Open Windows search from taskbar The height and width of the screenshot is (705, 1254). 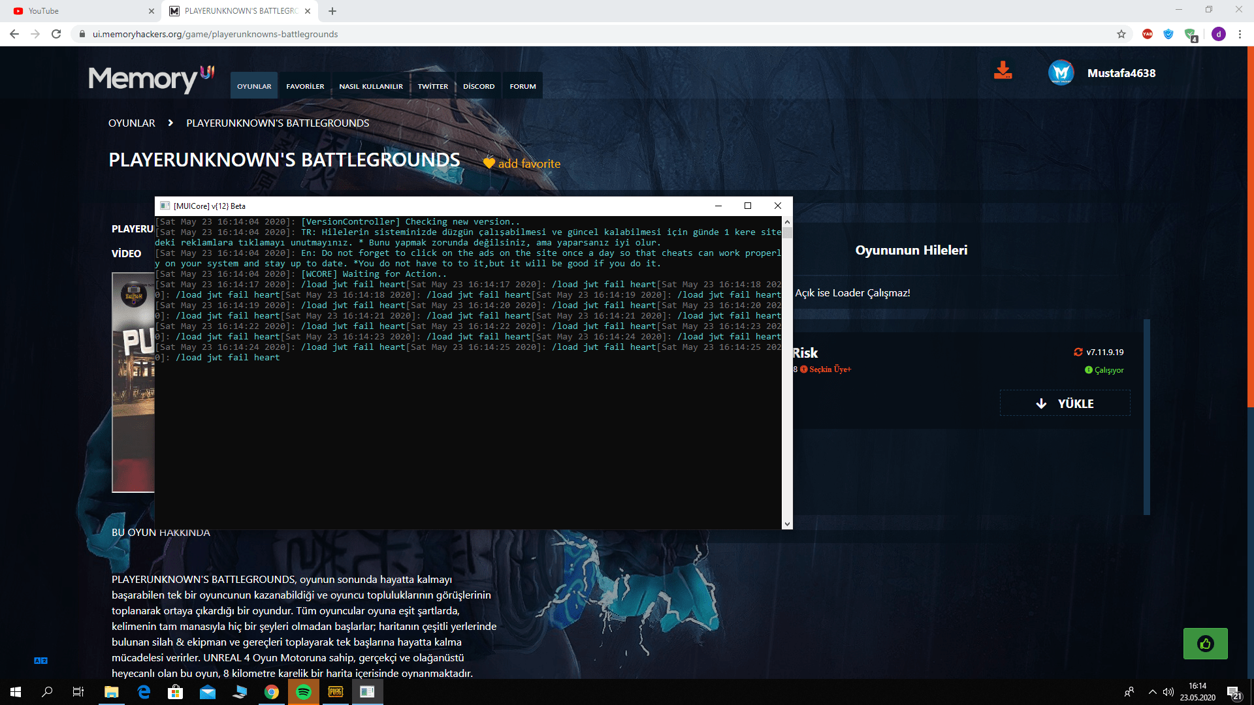(47, 692)
